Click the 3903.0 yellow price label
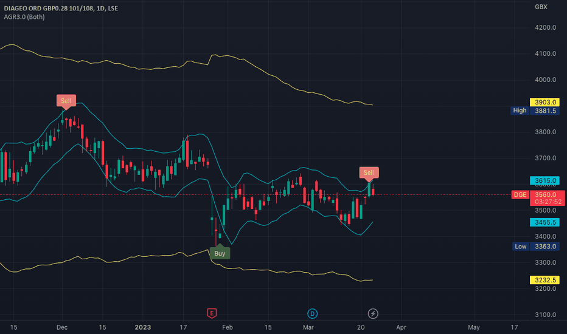567x334 pixels. click(x=544, y=102)
